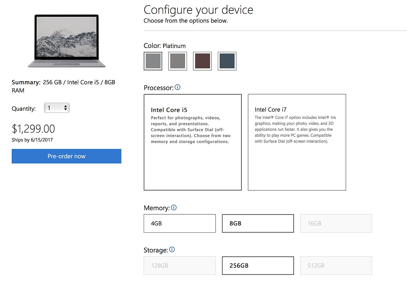The image size is (407, 289).
Task: Click the 'Color: Platinum' label
Action: point(165,46)
